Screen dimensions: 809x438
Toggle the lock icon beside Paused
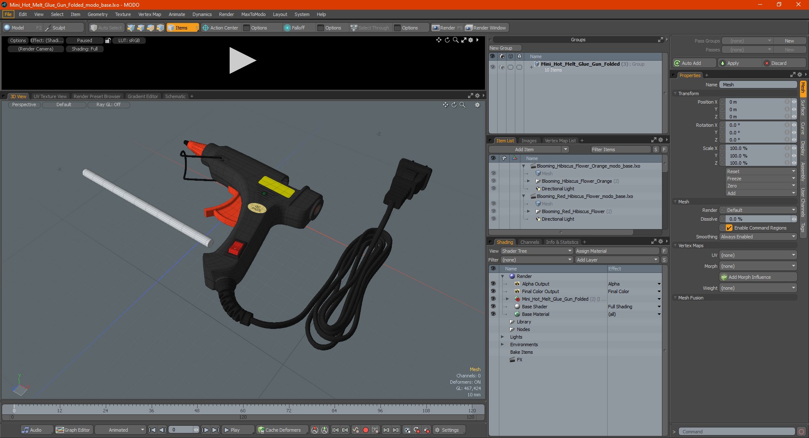pyautogui.click(x=108, y=40)
